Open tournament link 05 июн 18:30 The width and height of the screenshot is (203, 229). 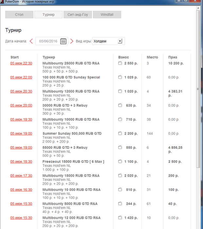click(x=21, y=162)
